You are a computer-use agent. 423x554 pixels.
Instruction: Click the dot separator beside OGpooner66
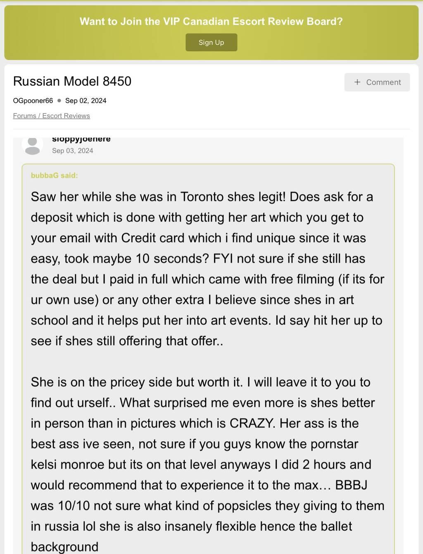(x=59, y=100)
